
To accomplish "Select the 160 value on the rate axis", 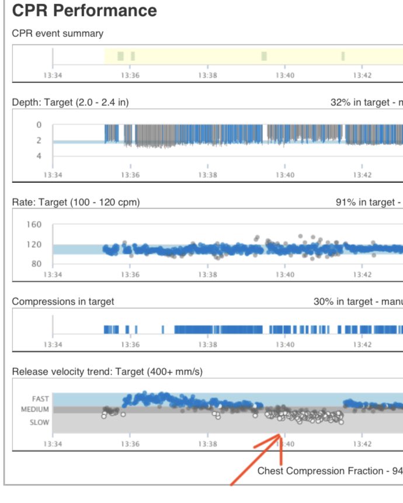I will (34, 224).
